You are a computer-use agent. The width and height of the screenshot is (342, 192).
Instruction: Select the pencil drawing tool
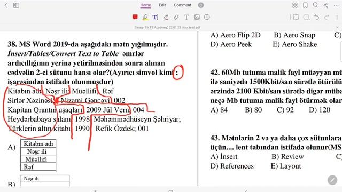(x=166, y=17)
